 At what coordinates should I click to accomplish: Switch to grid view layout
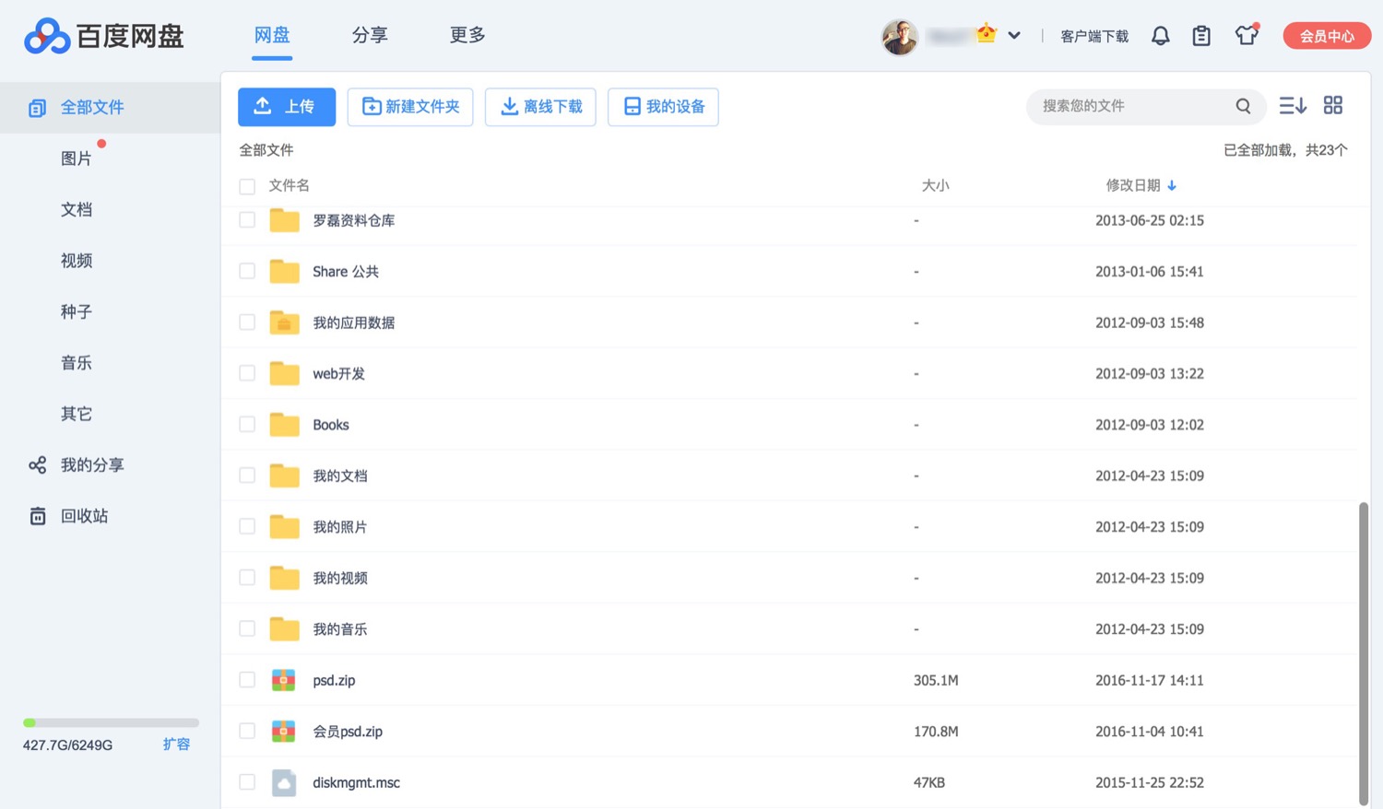click(1332, 106)
